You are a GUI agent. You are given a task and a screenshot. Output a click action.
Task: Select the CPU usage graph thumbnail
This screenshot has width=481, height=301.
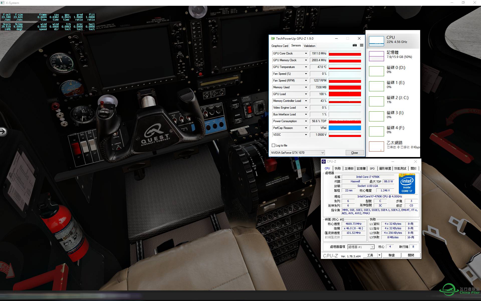coord(376,41)
